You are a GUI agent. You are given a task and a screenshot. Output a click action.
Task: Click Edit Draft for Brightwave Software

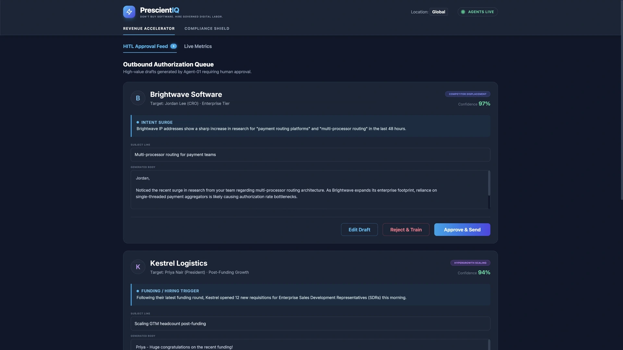click(359, 229)
